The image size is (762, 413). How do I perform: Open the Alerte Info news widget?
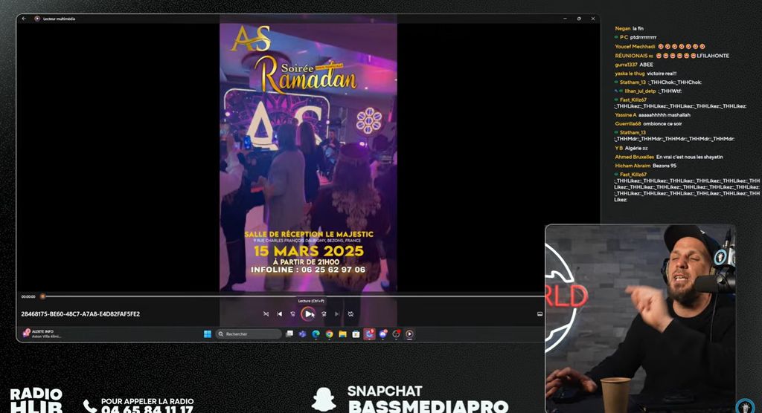42,334
